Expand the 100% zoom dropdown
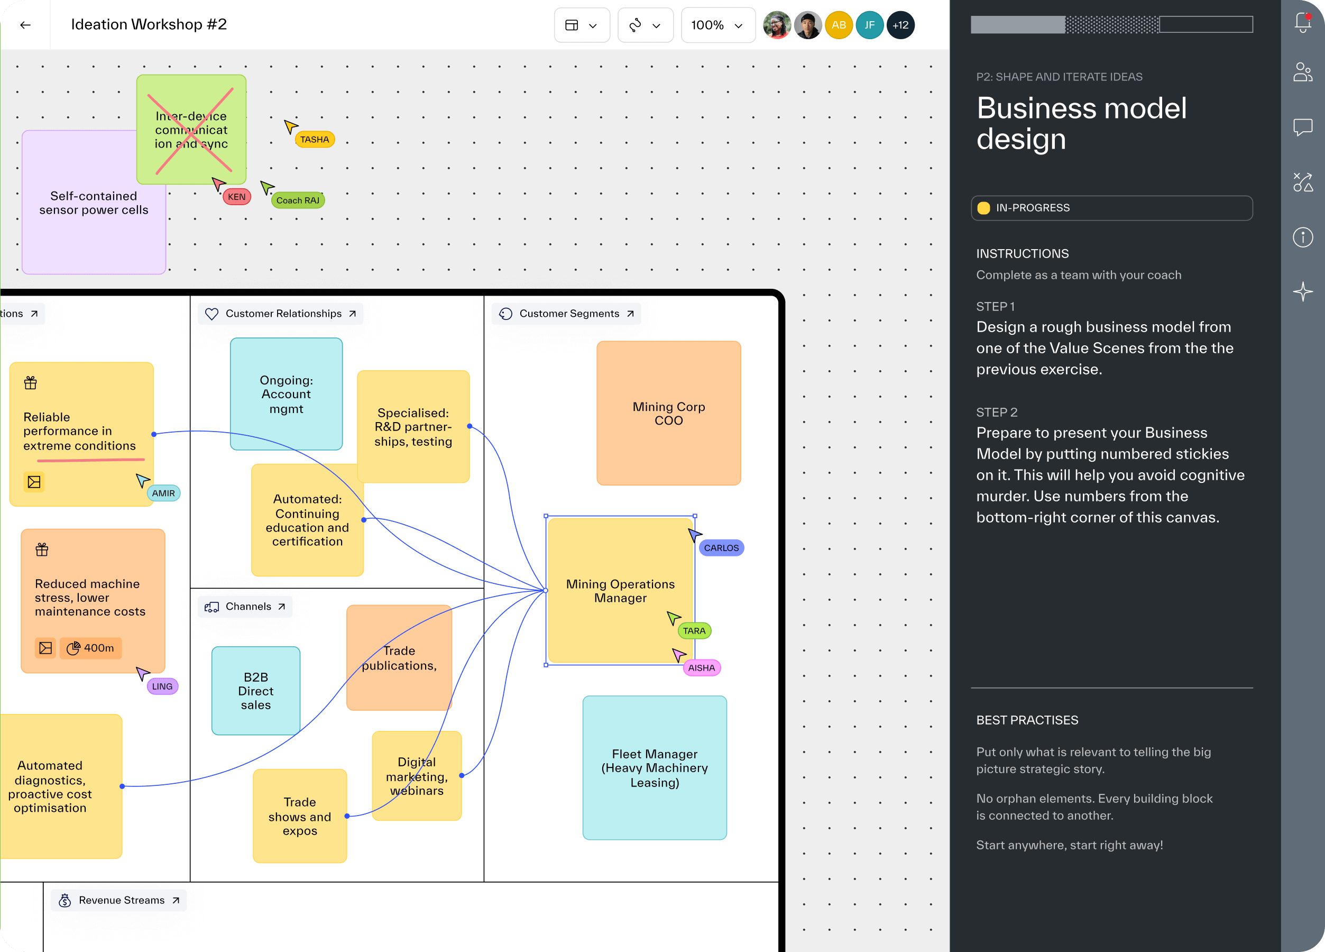 click(x=717, y=25)
